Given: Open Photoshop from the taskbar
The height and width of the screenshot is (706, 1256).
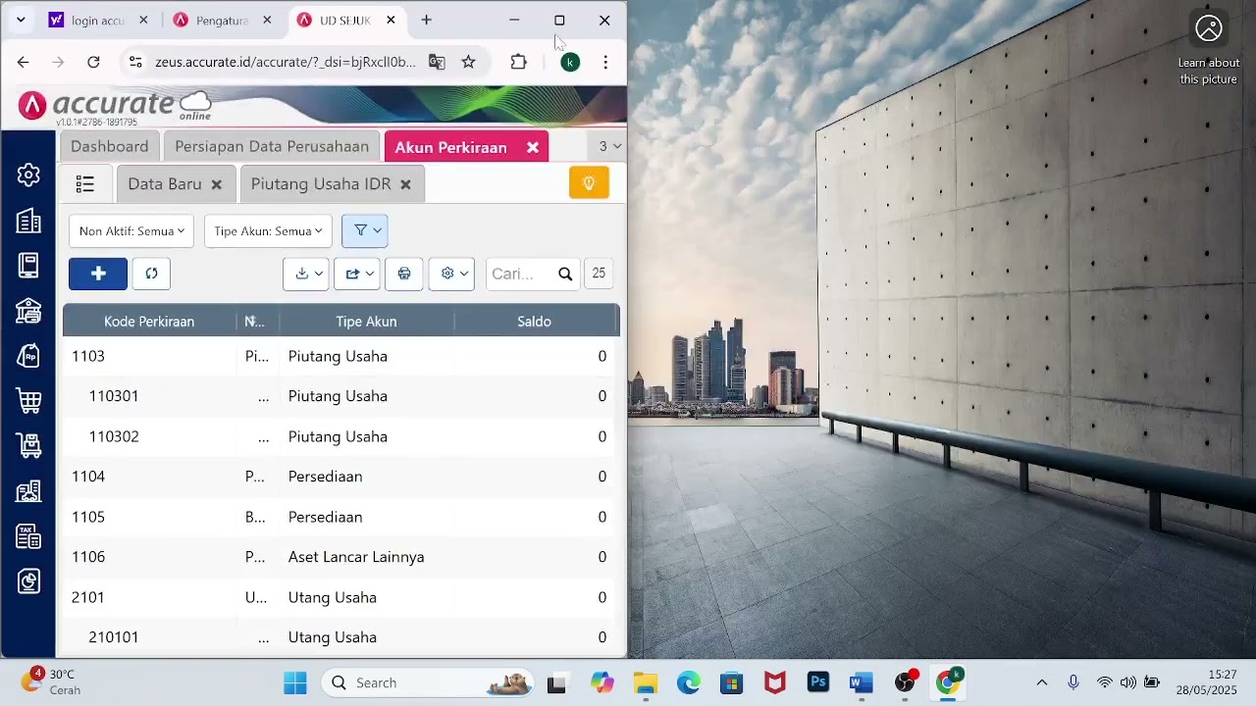Looking at the screenshot, I should point(818,682).
